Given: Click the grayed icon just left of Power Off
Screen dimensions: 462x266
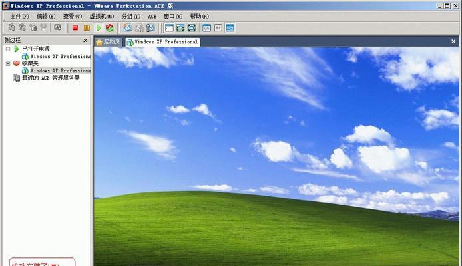Looking at the screenshot, I should [57, 28].
